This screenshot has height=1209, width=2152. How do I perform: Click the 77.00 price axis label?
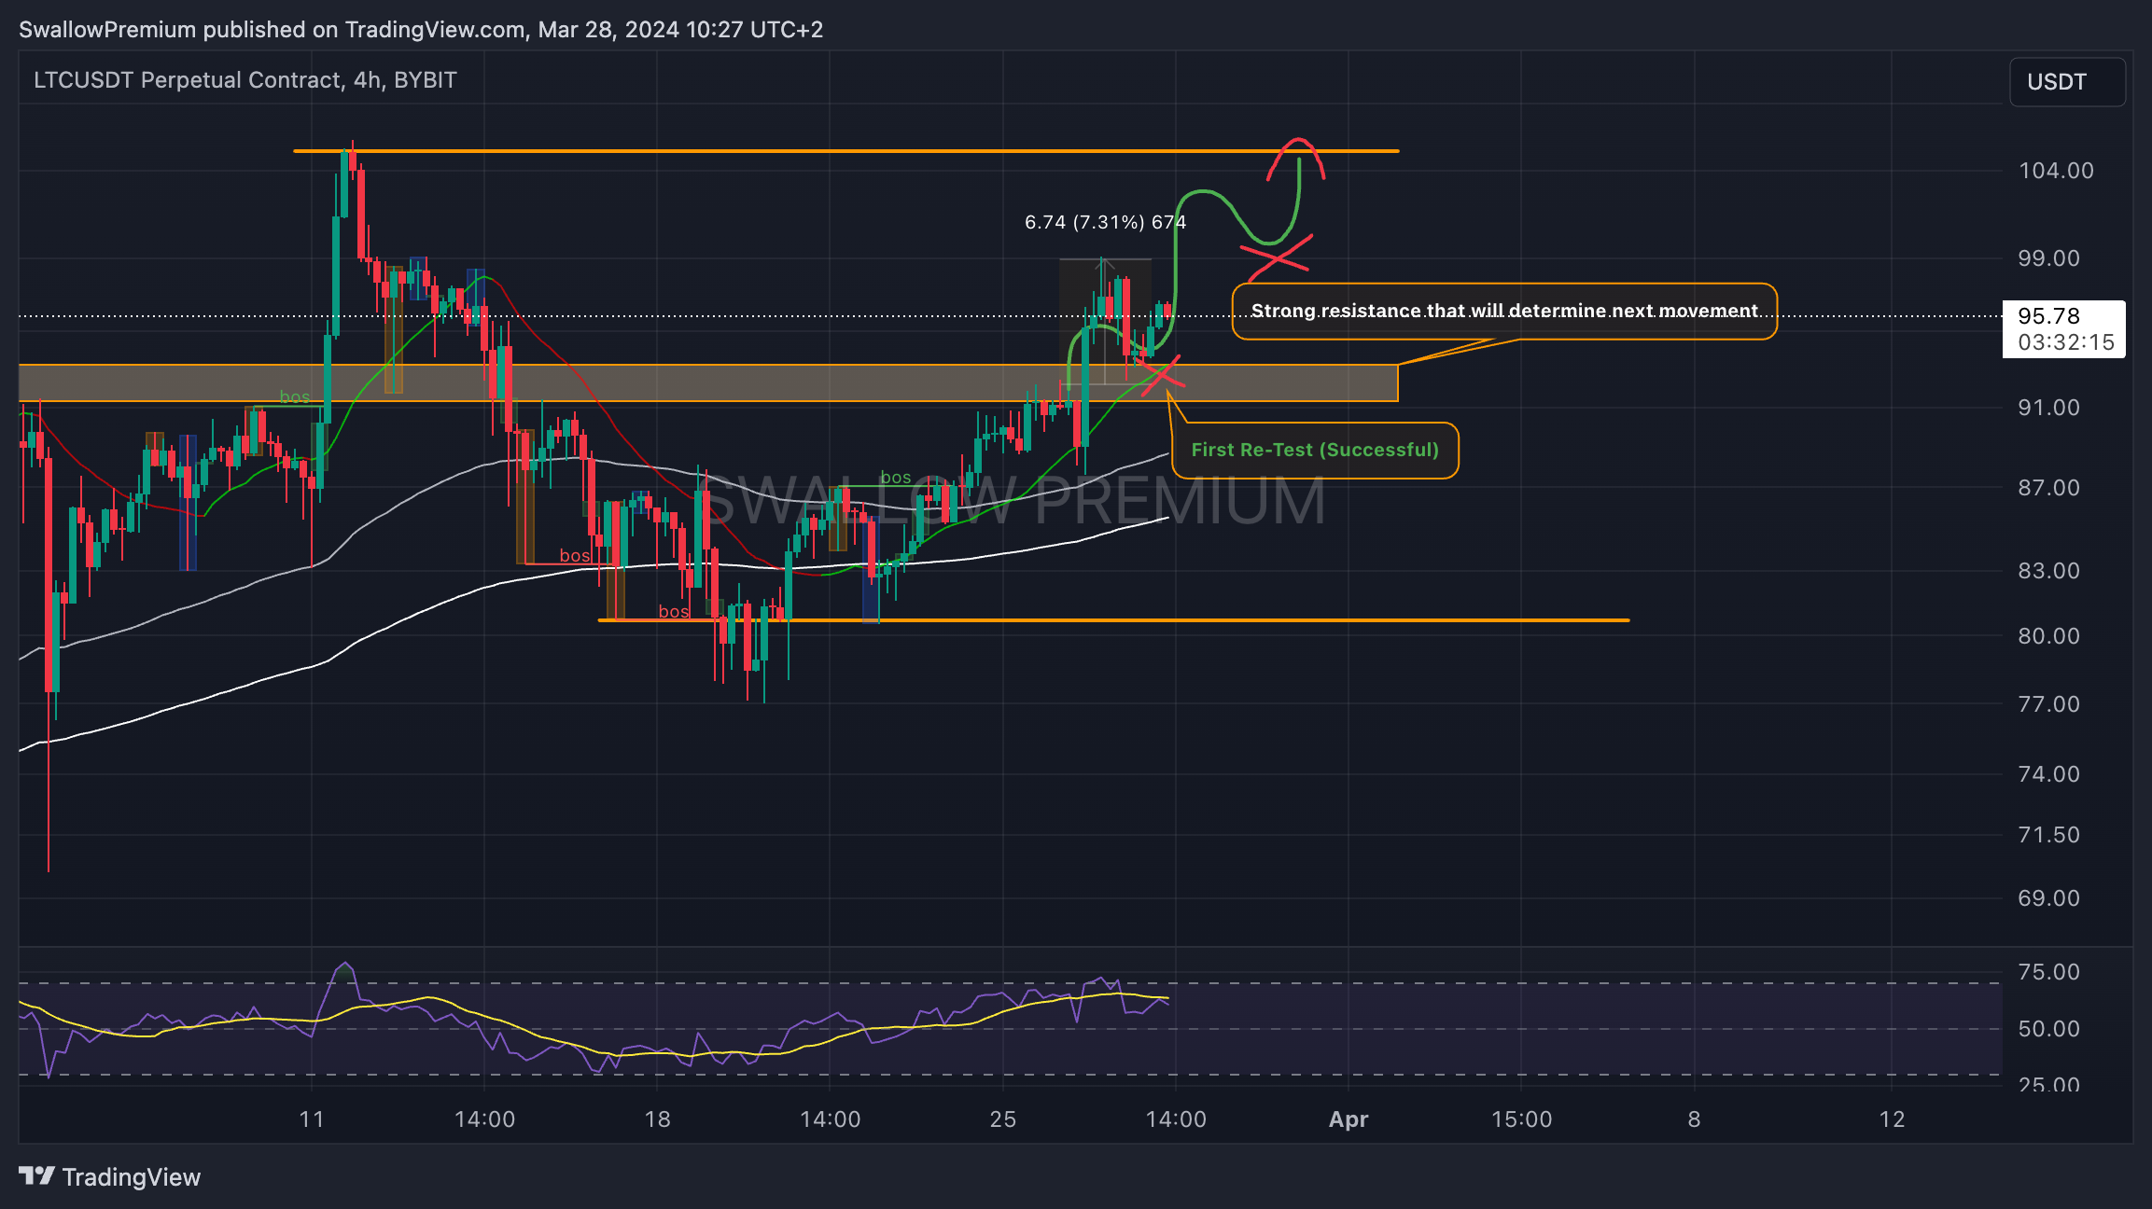tap(2049, 704)
